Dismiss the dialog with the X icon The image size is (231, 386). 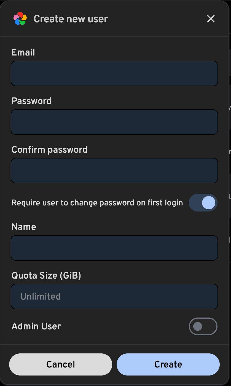click(x=211, y=19)
